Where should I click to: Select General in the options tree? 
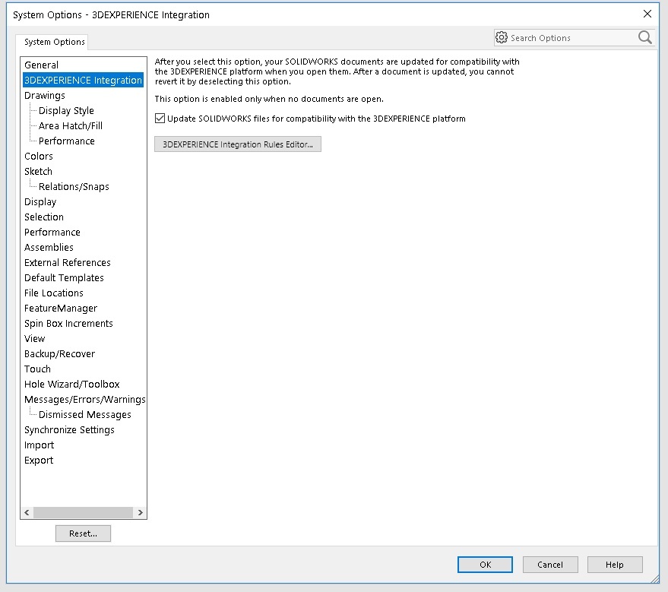(41, 65)
